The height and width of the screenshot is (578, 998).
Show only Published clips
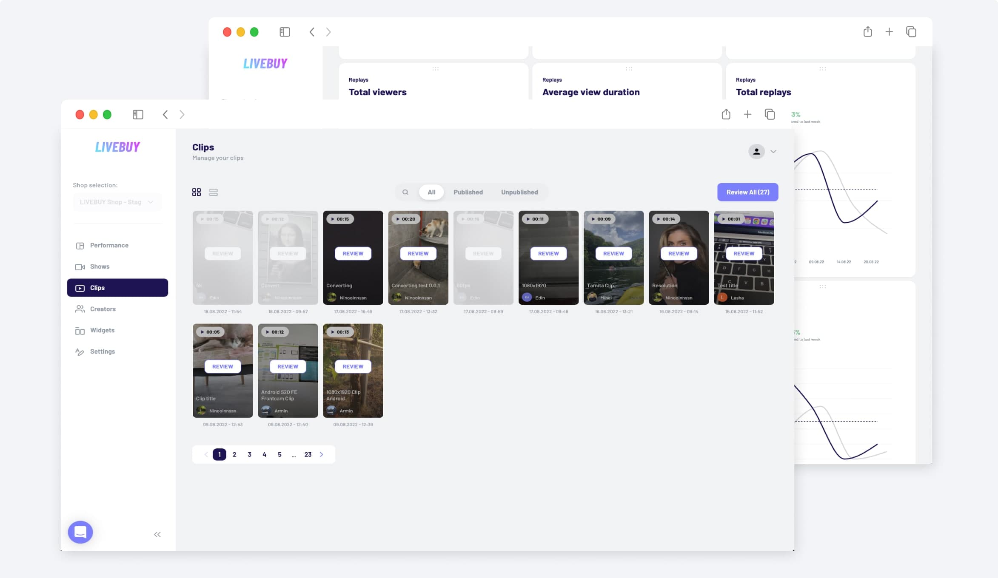click(468, 192)
